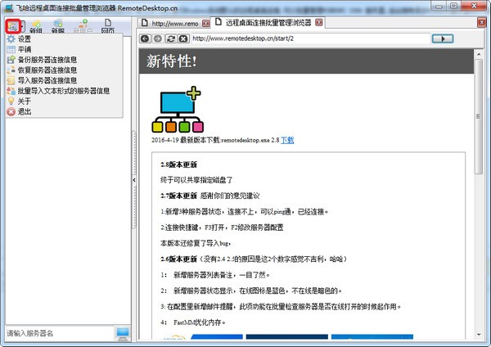Close the 远程桌面连接批量管理浏览器 tab with its X
Screen dimensions: 491x347
point(319,23)
